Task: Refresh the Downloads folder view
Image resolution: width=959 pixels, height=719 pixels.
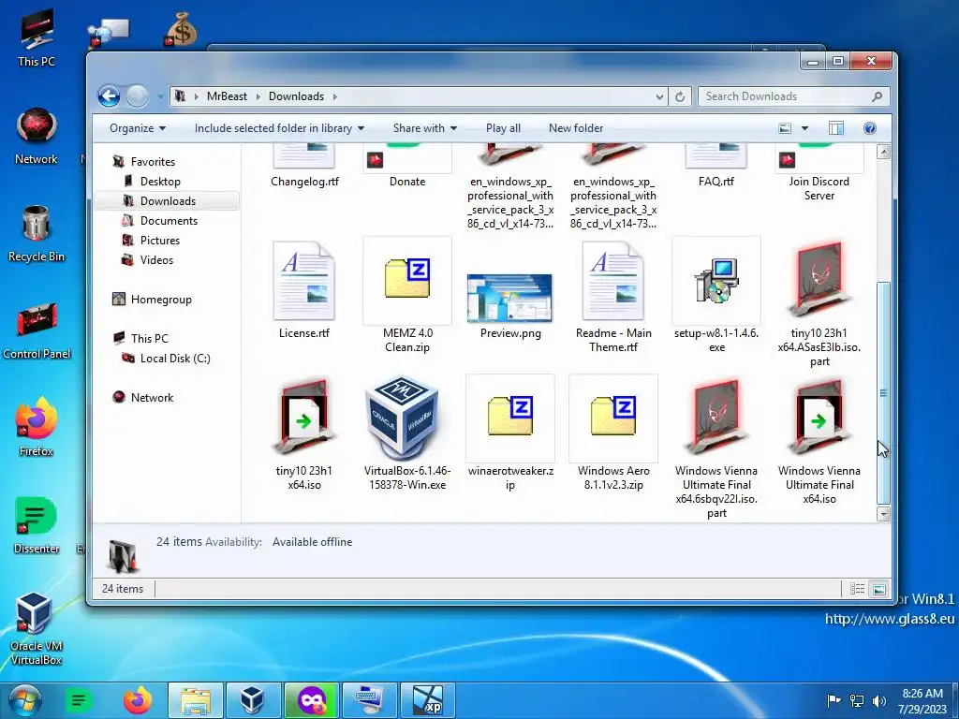Action: point(680,96)
